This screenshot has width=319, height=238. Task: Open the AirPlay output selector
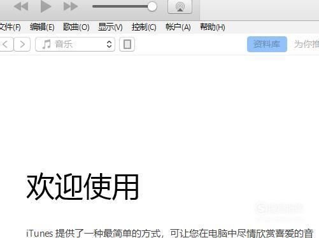point(180,7)
